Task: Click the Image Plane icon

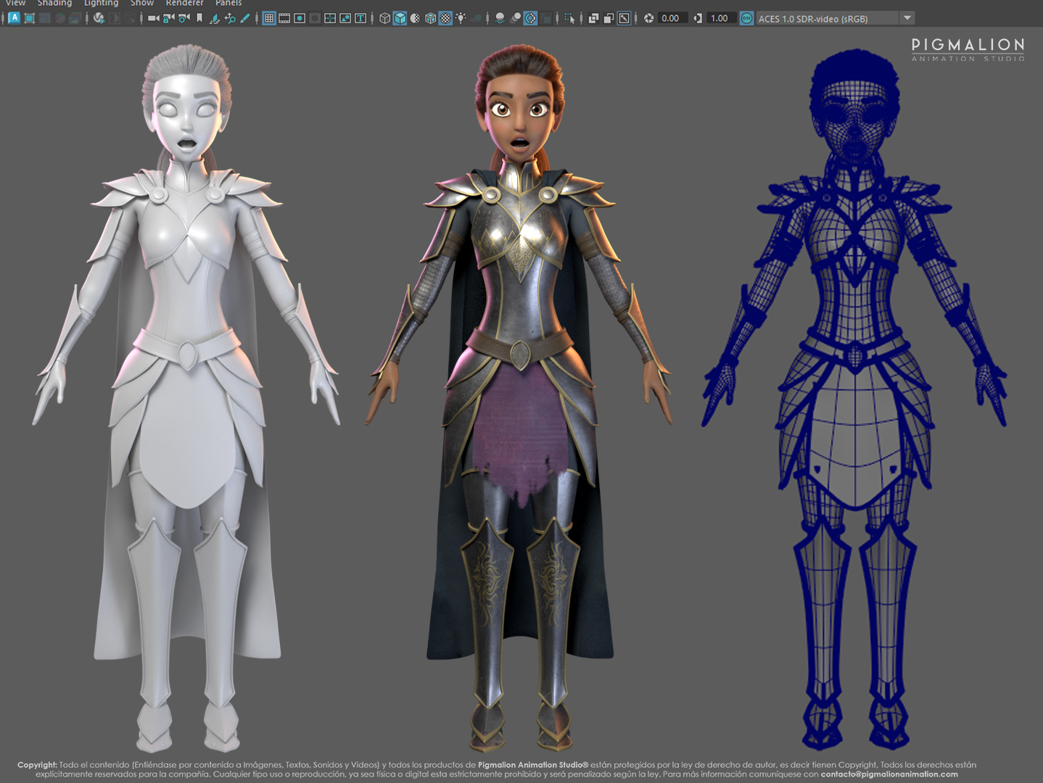Action: click(214, 18)
